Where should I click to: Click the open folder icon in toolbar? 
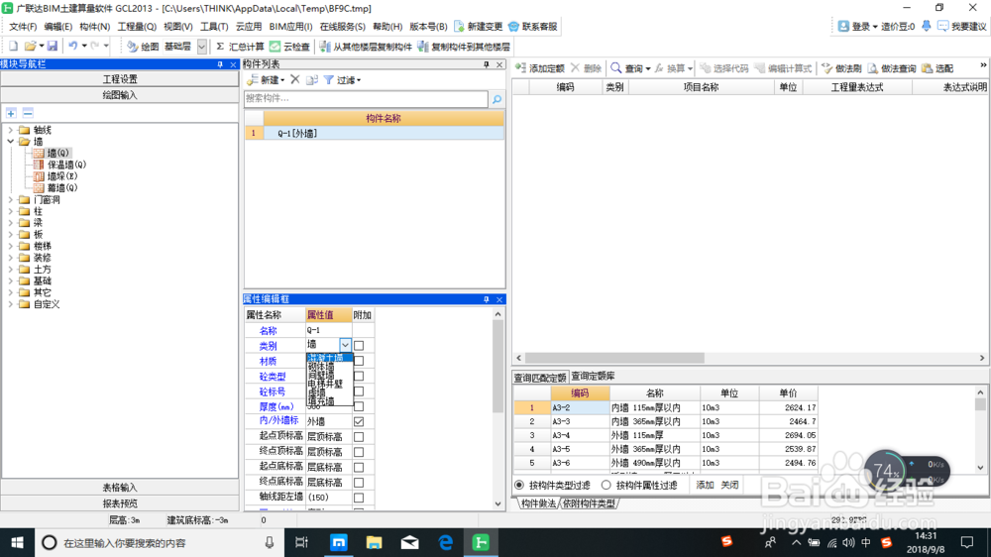pyautogui.click(x=30, y=47)
